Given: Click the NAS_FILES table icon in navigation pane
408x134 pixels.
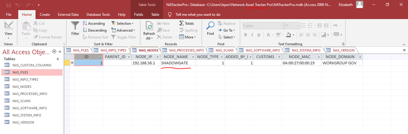Looking at the screenshot, I should click(x=7, y=72).
